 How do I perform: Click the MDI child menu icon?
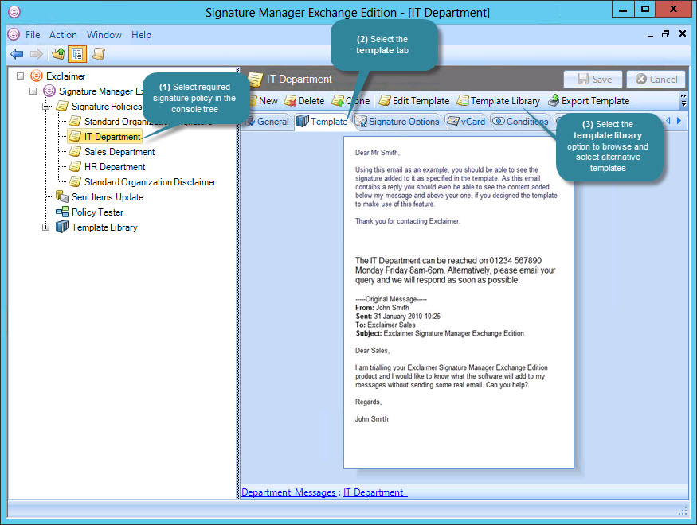click(14, 34)
